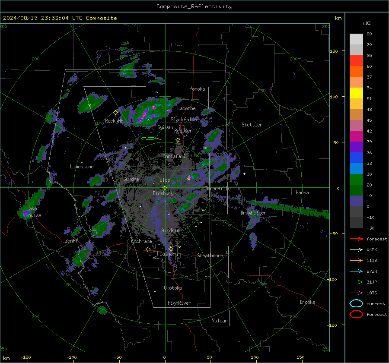Click the orange swatch between 60 and 57 dBZ

pyautogui.click(x=356, y=72)
